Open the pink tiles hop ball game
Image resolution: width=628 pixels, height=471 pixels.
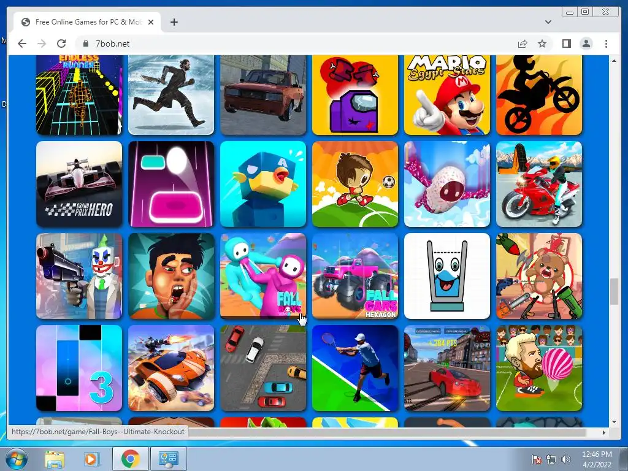pos(171,184)
